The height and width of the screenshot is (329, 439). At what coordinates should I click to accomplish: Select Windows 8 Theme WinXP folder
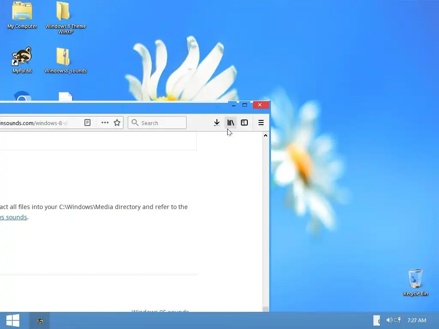click(66, 18)
